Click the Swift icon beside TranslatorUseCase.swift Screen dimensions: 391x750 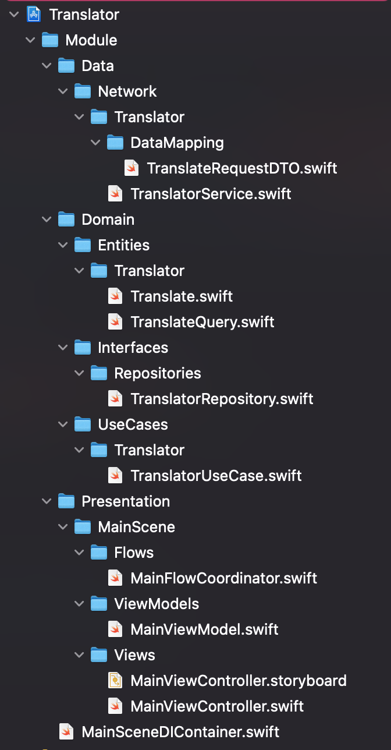tap(115, 475)
